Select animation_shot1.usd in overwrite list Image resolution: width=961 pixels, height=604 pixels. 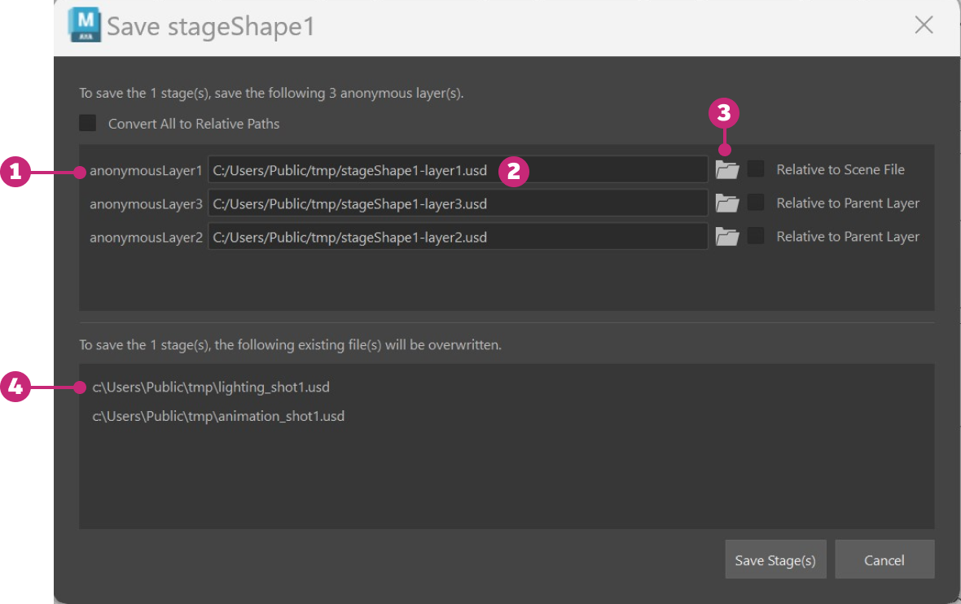(218, 416)
